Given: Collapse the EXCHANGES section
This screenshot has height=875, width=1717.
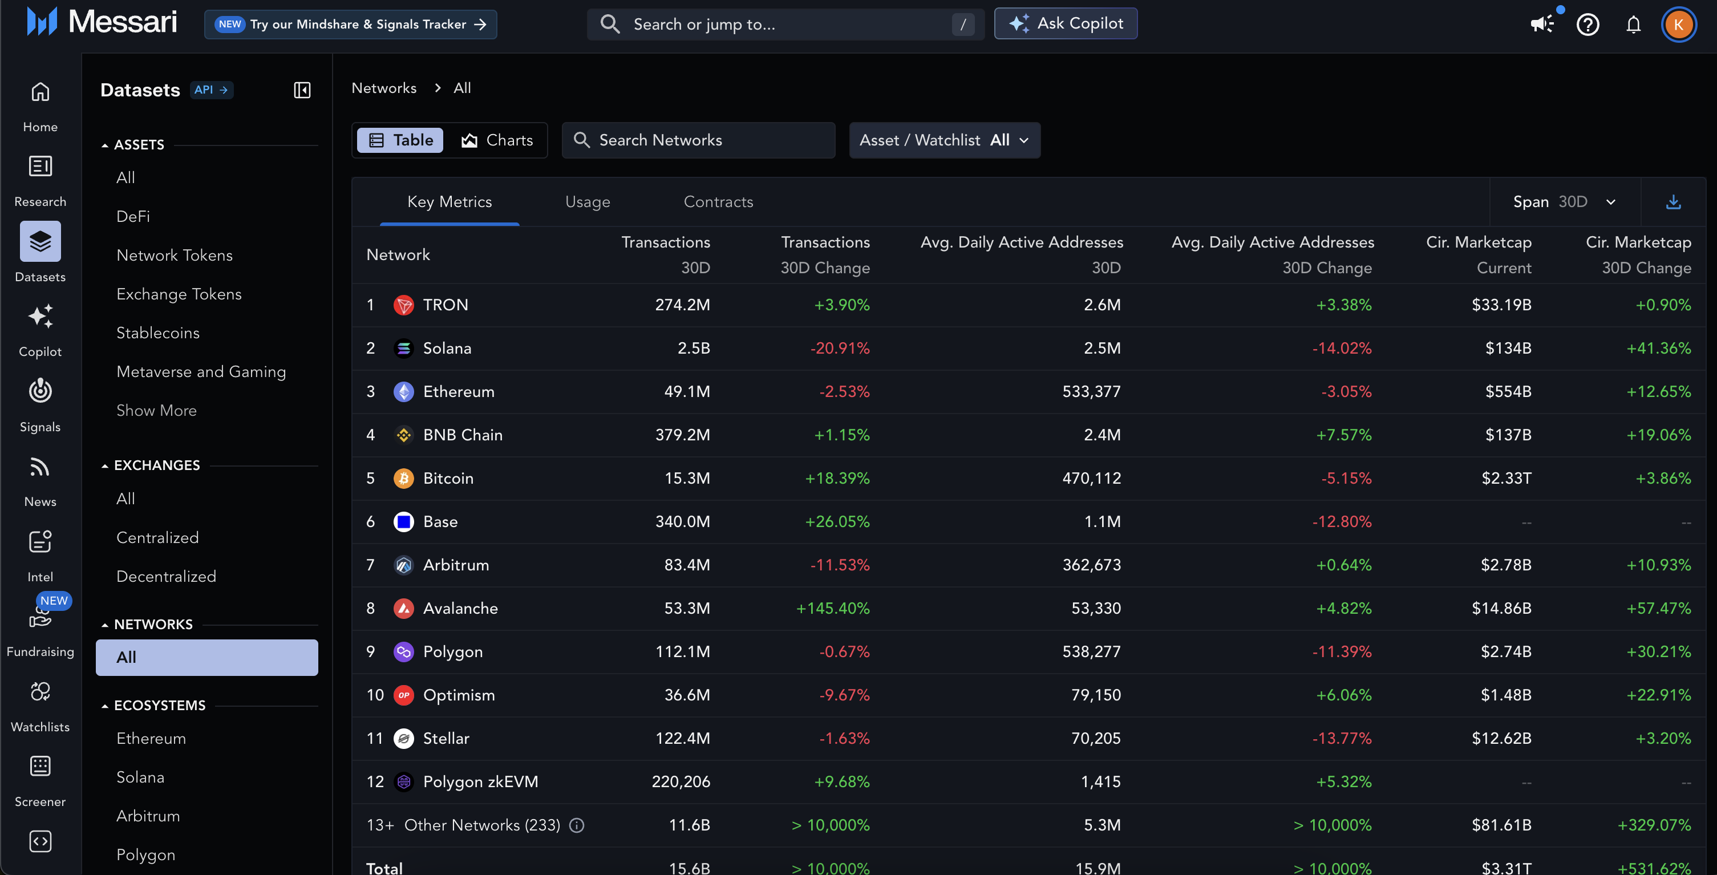Looking at the screenshot, I should pos(150,465).
